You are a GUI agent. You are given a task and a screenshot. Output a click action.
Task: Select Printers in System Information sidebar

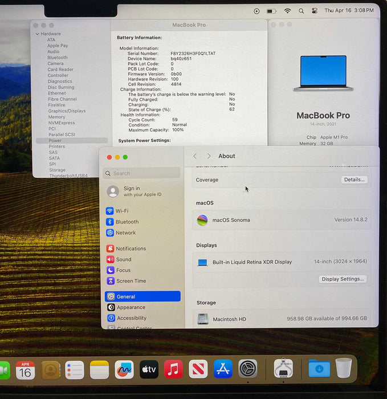(x=57, y=146)
